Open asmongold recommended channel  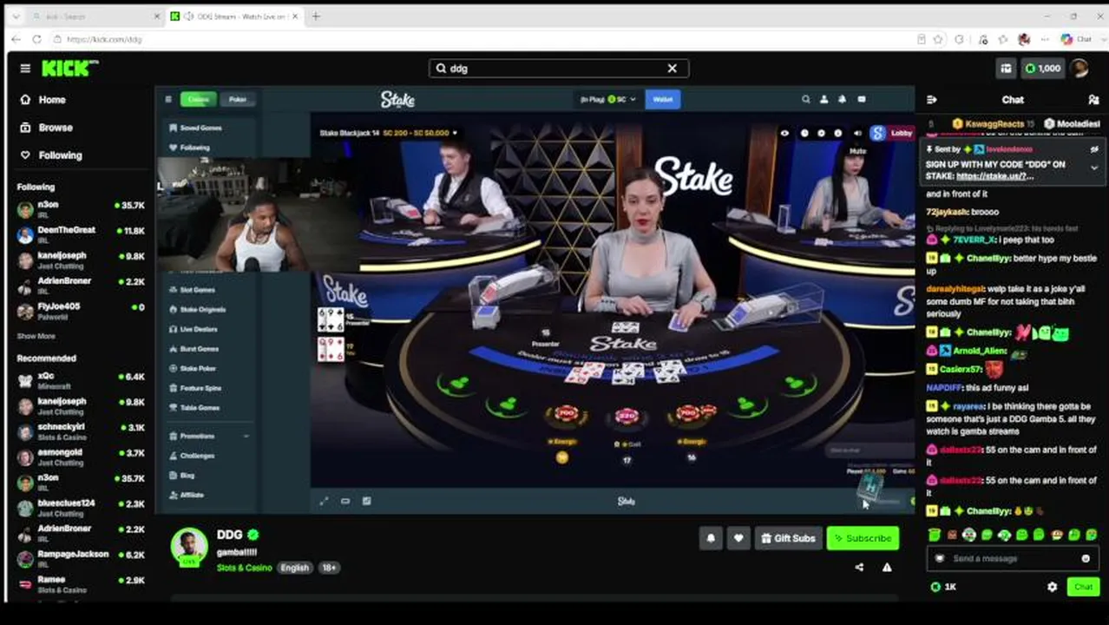(x=80, y=456)
